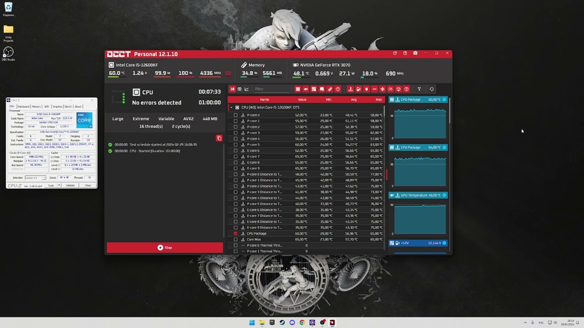Toggle fan sensor type filter

click(382, 89)
